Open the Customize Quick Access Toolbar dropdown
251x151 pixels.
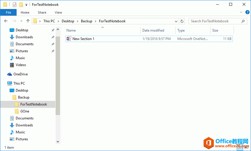pyautogui.click(x=26, y=5)
